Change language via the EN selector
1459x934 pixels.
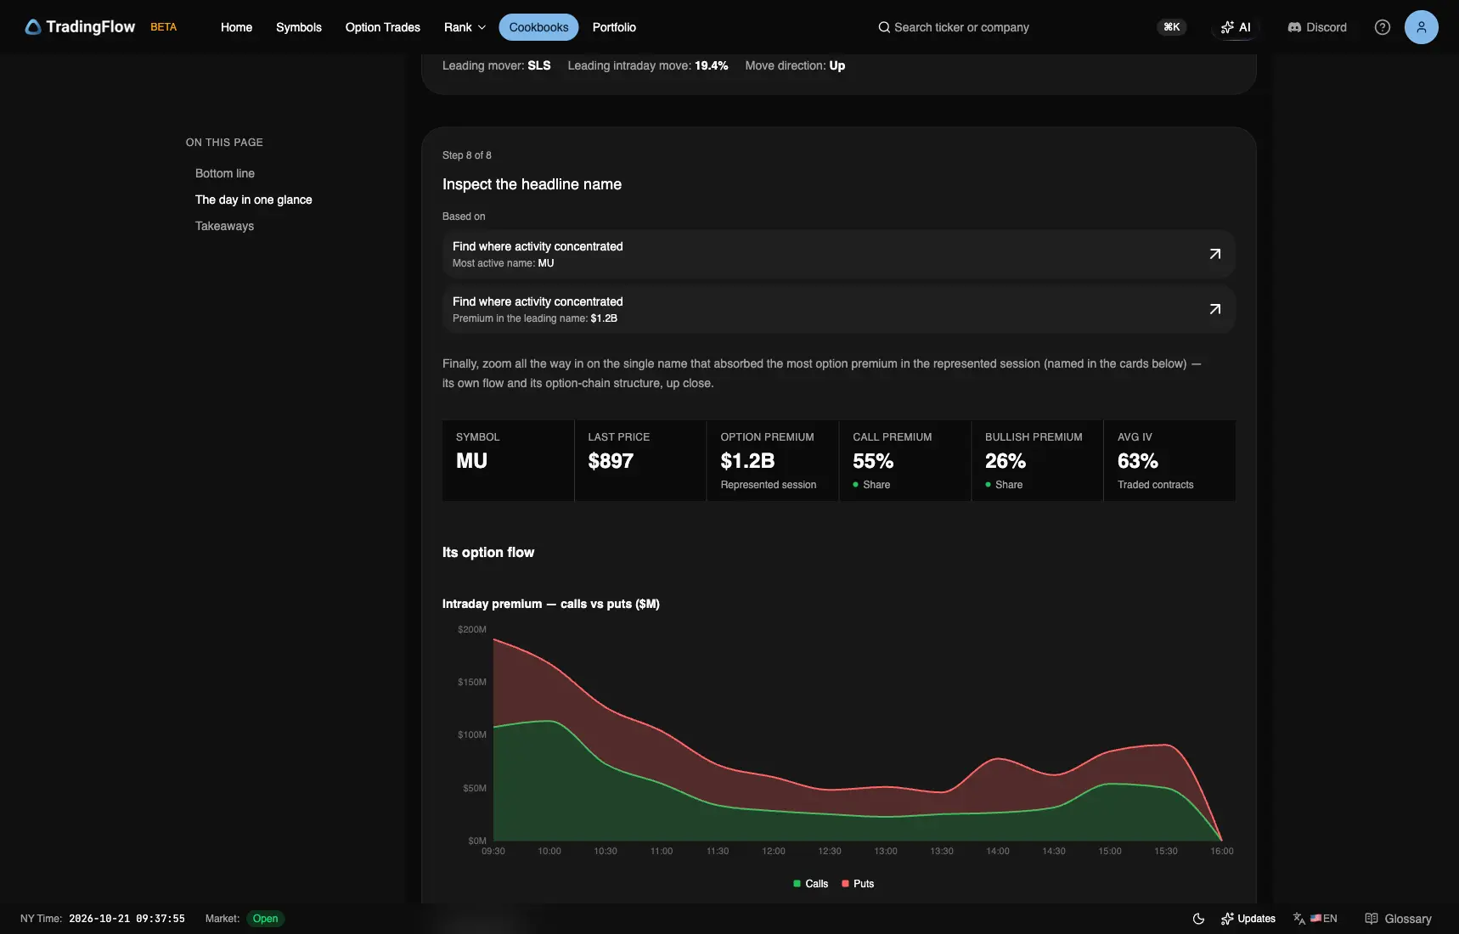[x=1315, y=919]
